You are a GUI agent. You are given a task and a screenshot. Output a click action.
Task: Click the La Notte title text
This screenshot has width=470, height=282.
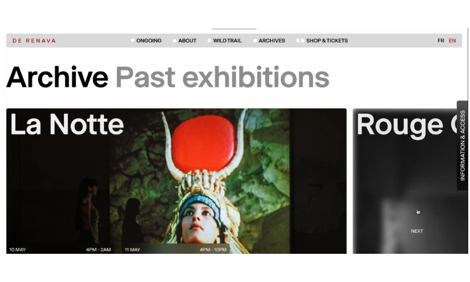67,124
